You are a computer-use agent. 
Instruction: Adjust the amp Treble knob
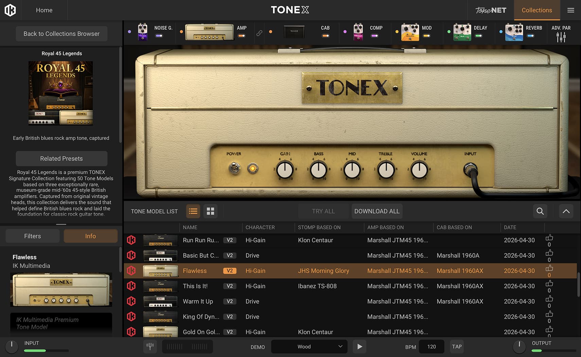point(386,170)
